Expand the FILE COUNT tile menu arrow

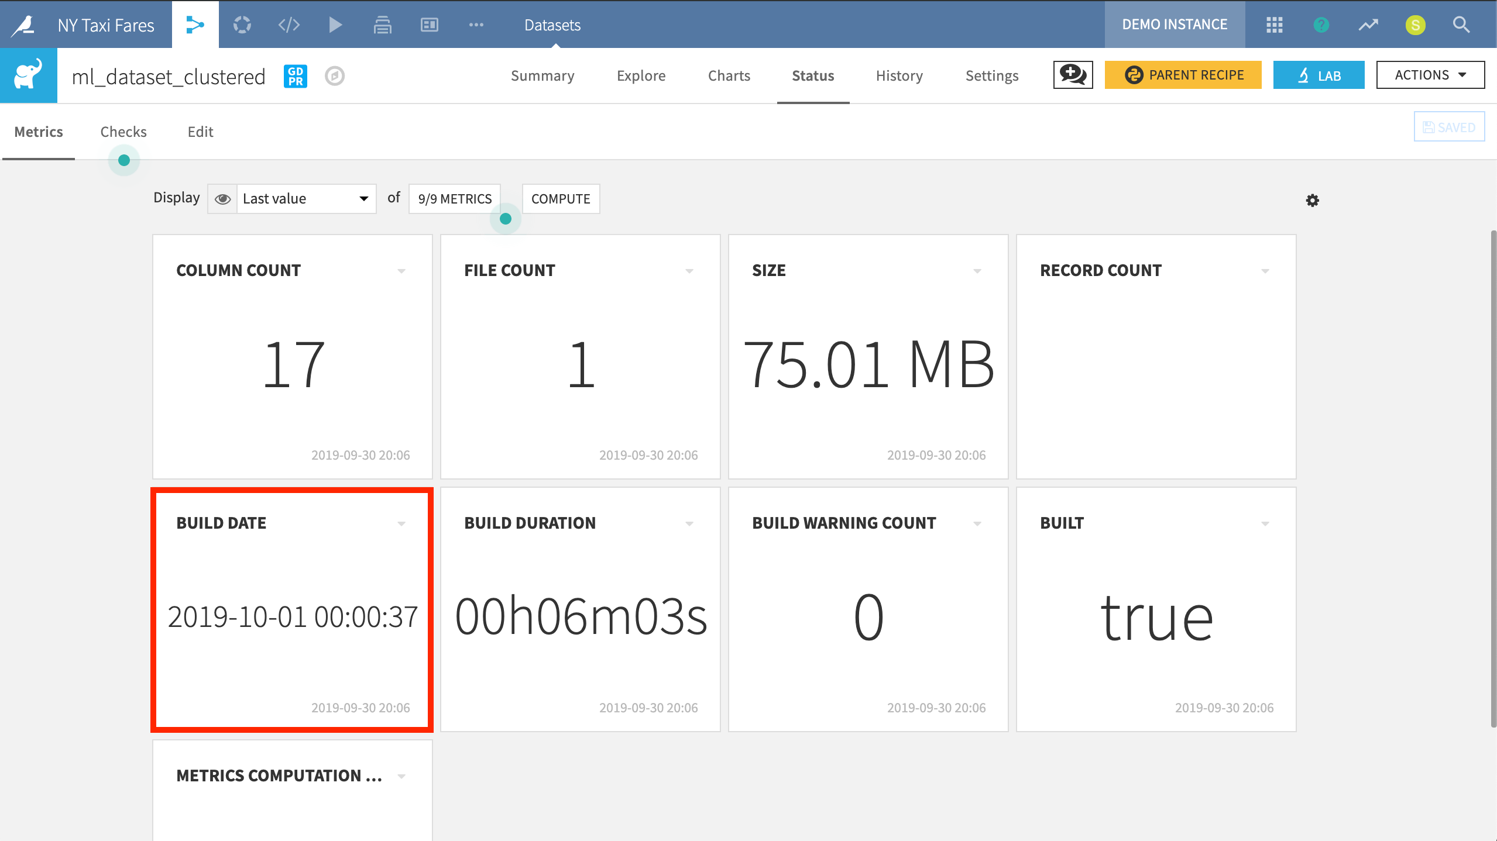[689, 271]
